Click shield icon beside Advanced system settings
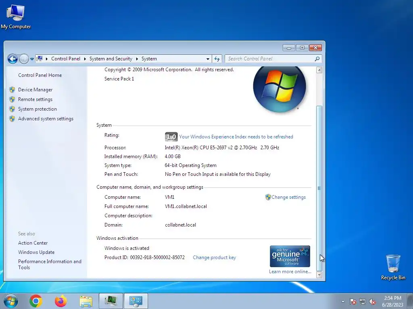The width and height of the screenshot is (413, 309). pos(12,119)
